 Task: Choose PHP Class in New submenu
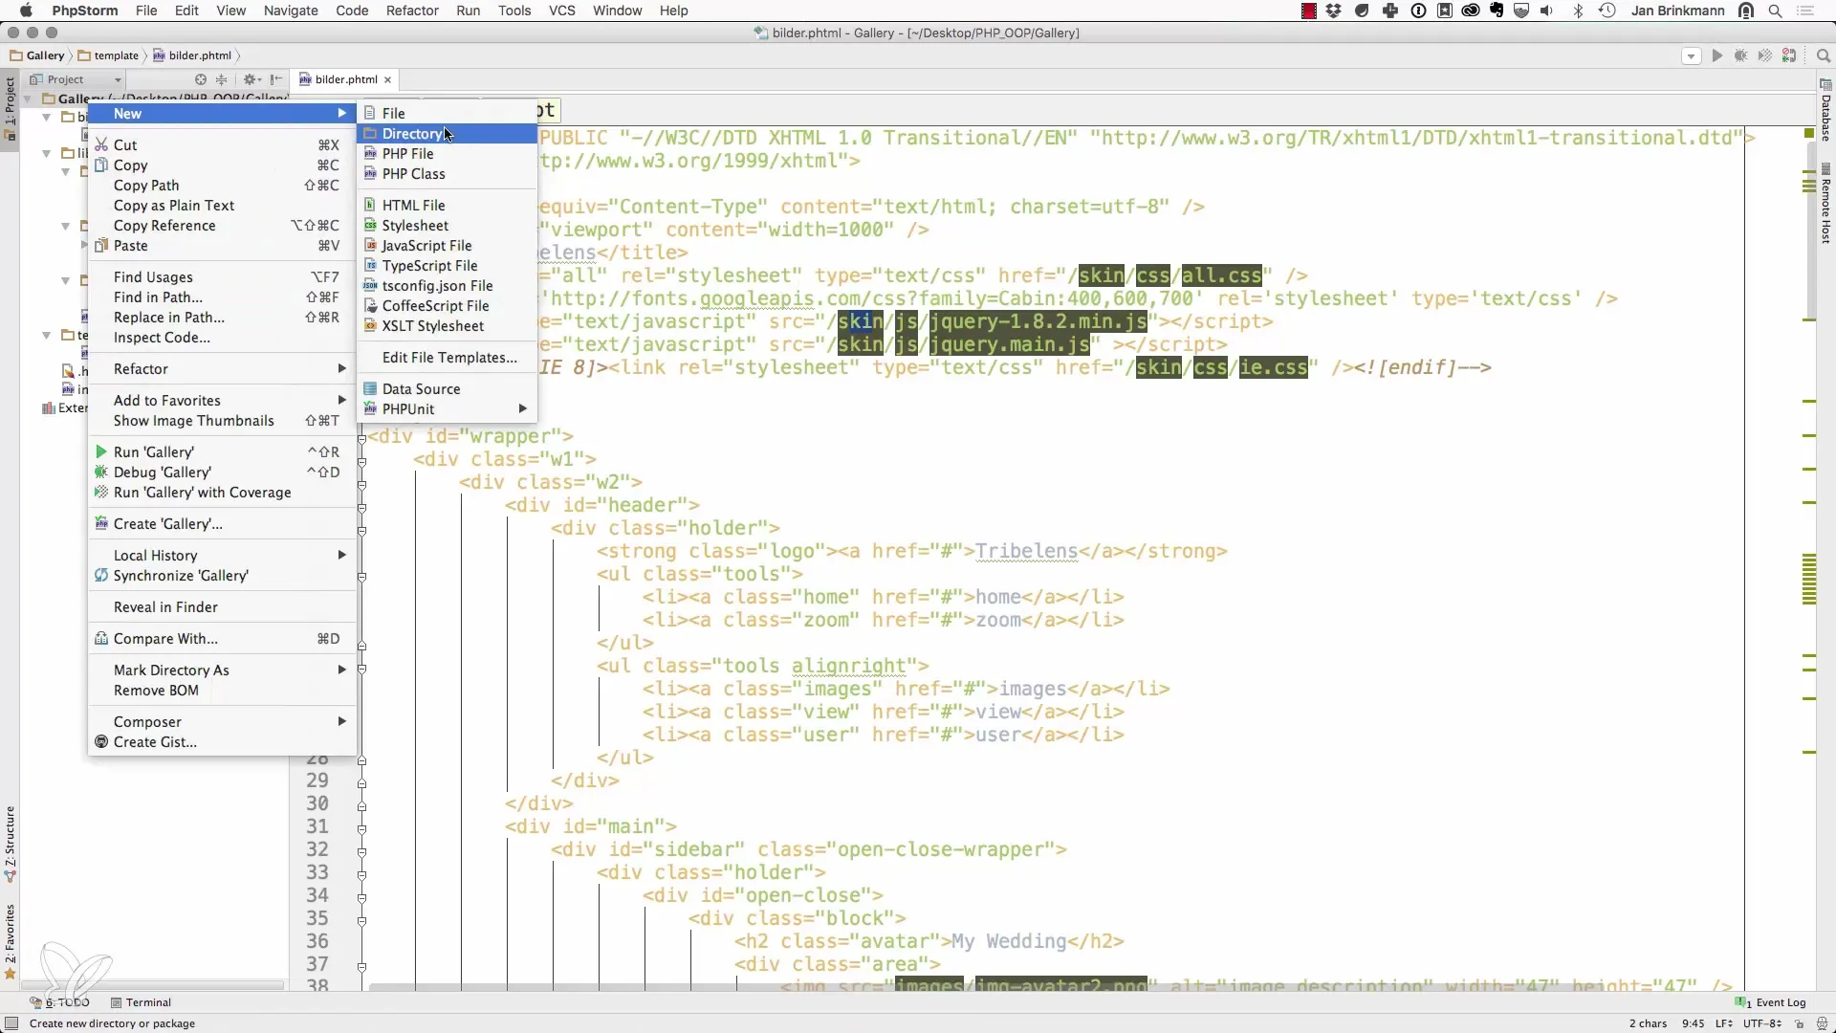pyautogui.click(x=447, y=174)
